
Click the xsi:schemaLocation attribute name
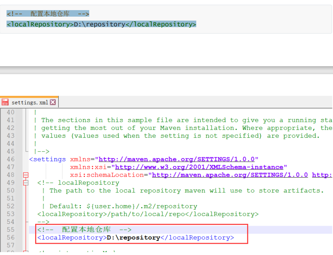[x=107, y=175]
